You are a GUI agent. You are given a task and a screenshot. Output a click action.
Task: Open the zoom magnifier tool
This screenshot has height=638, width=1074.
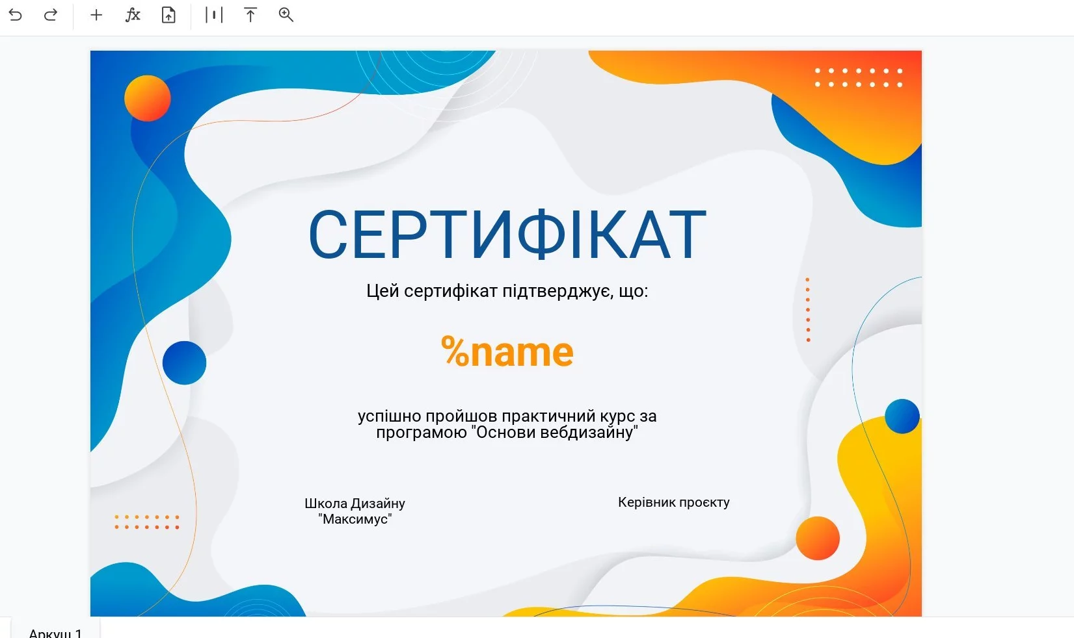pyautogui.click(x=286, y=15)
